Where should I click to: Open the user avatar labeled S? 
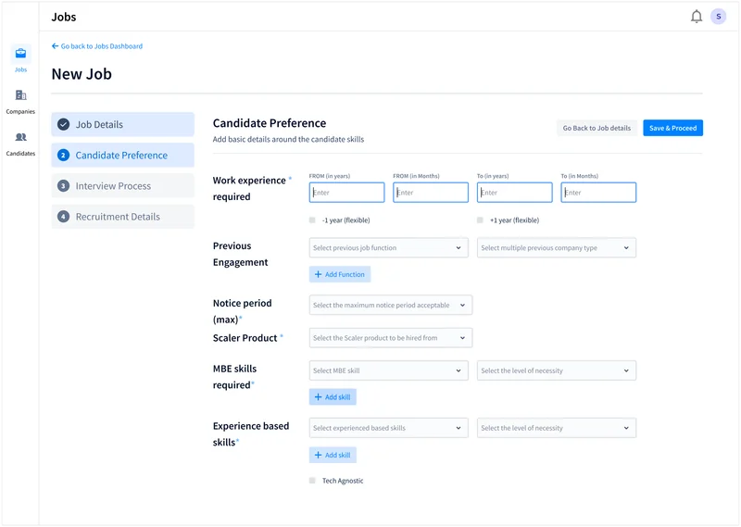(719, 17)
